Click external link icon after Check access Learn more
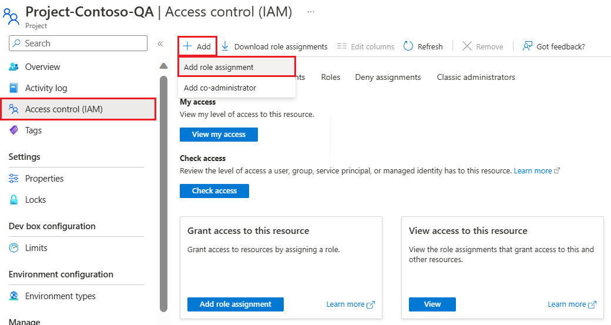The width and height of the screenshot is (611, 325). (x=557, y=170)
